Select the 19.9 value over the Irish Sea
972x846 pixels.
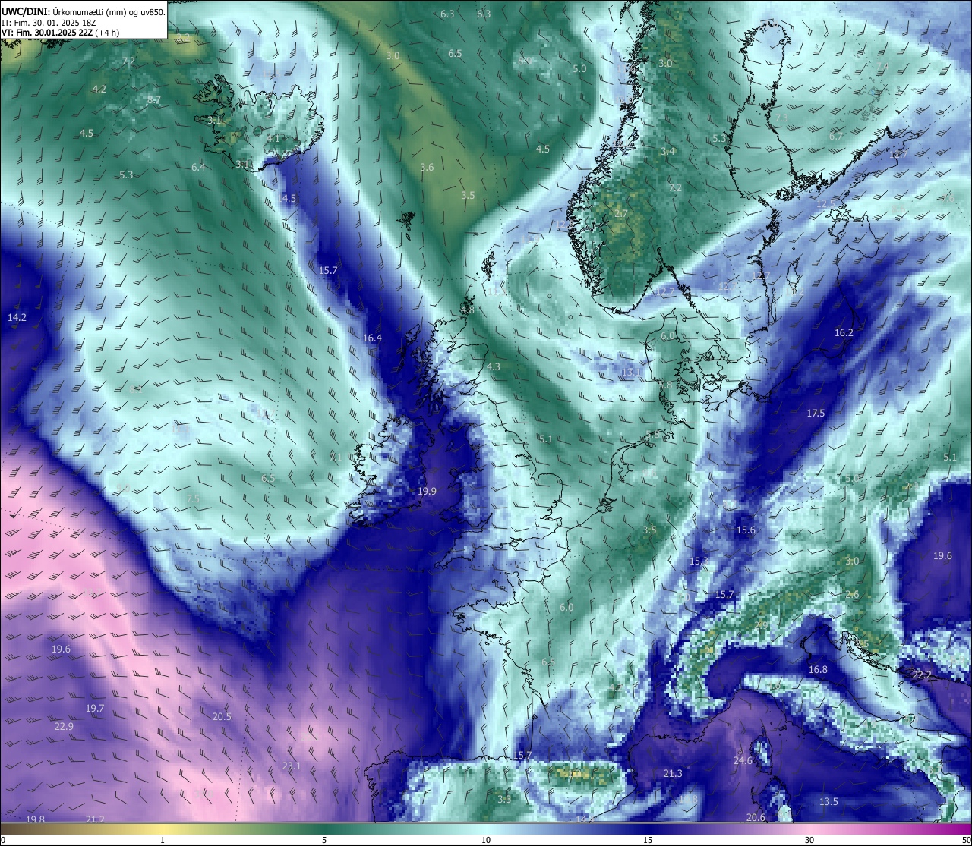(427, 492)
